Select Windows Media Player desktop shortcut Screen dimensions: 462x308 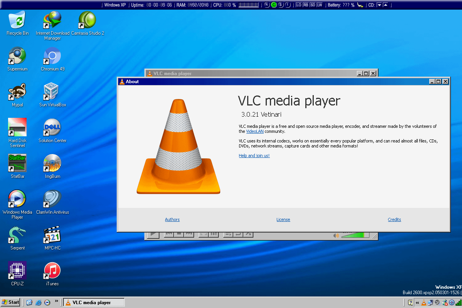[x=17, y=204]
